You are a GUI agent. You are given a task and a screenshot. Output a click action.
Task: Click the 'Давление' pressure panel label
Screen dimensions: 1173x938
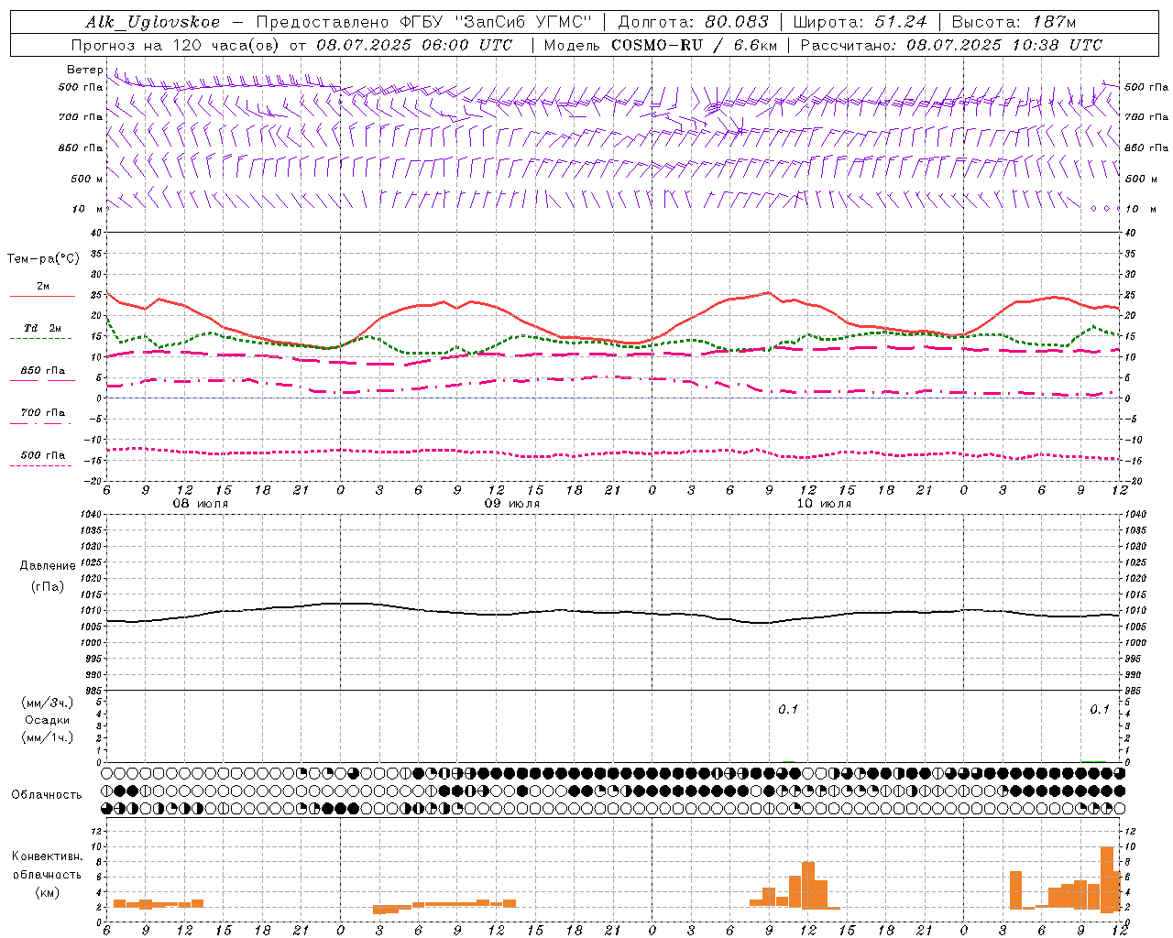[48, 566]
